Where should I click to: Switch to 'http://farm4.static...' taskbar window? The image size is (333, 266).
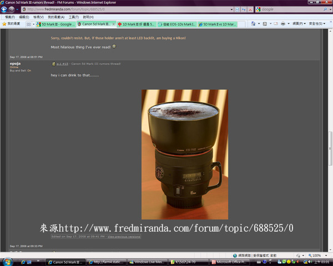(106, 262)
